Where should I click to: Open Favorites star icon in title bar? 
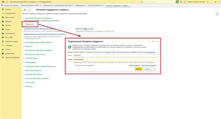185,2
